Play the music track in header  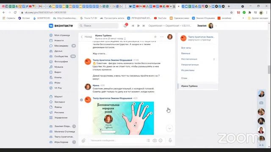coord(138,26)
